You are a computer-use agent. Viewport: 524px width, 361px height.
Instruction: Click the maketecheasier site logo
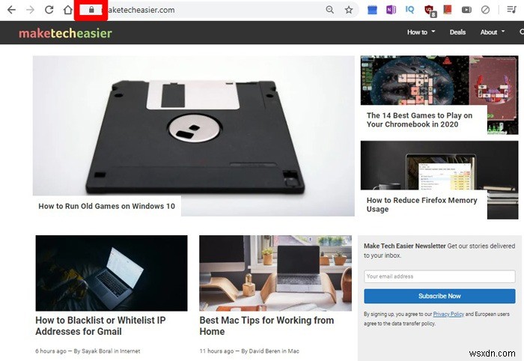click(66, 33)
